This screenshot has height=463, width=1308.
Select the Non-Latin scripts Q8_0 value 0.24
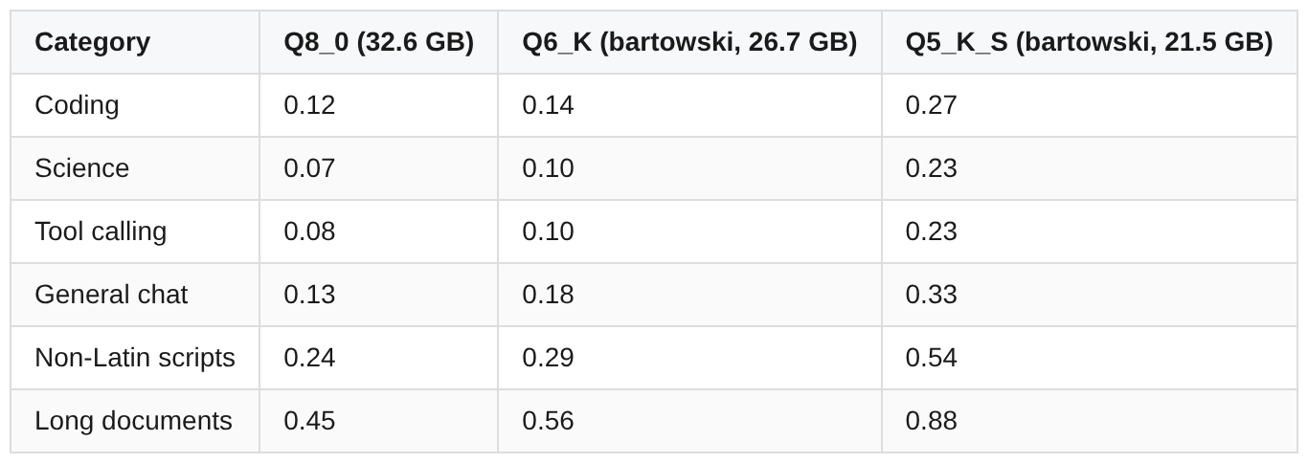tap(309, 358)
